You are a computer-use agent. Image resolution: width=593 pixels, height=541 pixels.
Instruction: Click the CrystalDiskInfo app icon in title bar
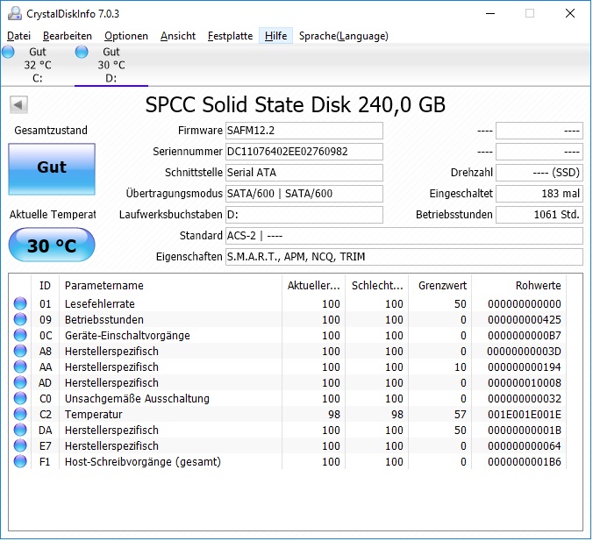coord(15,14)
